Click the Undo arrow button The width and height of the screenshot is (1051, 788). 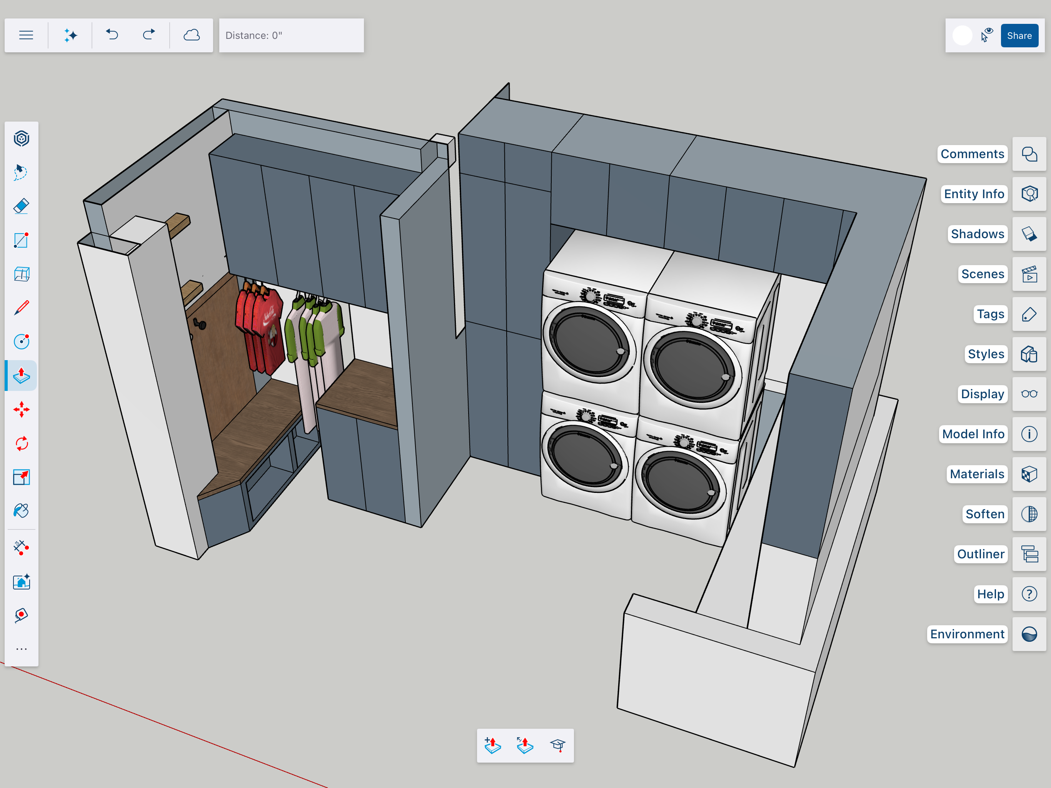[112, 35]
